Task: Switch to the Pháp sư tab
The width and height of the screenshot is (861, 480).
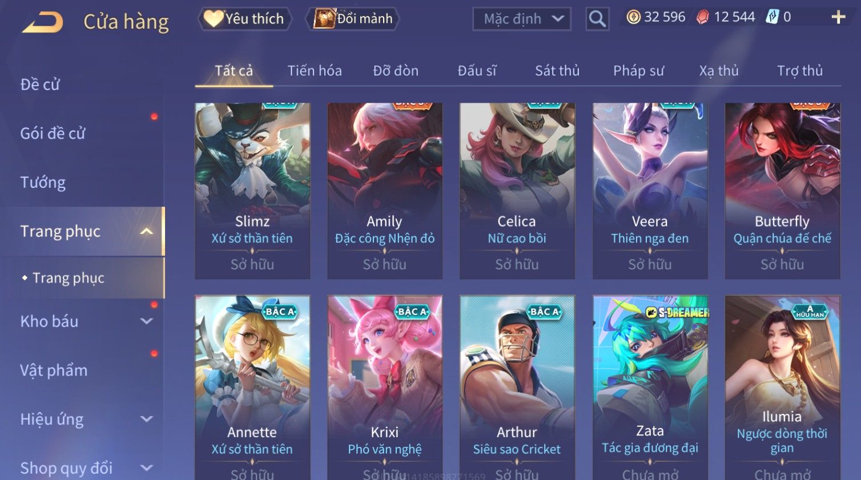Action: [638, 71]
